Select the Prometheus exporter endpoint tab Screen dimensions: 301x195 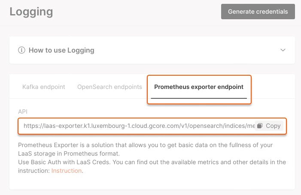pyautogui.click(x=199, y=87)
